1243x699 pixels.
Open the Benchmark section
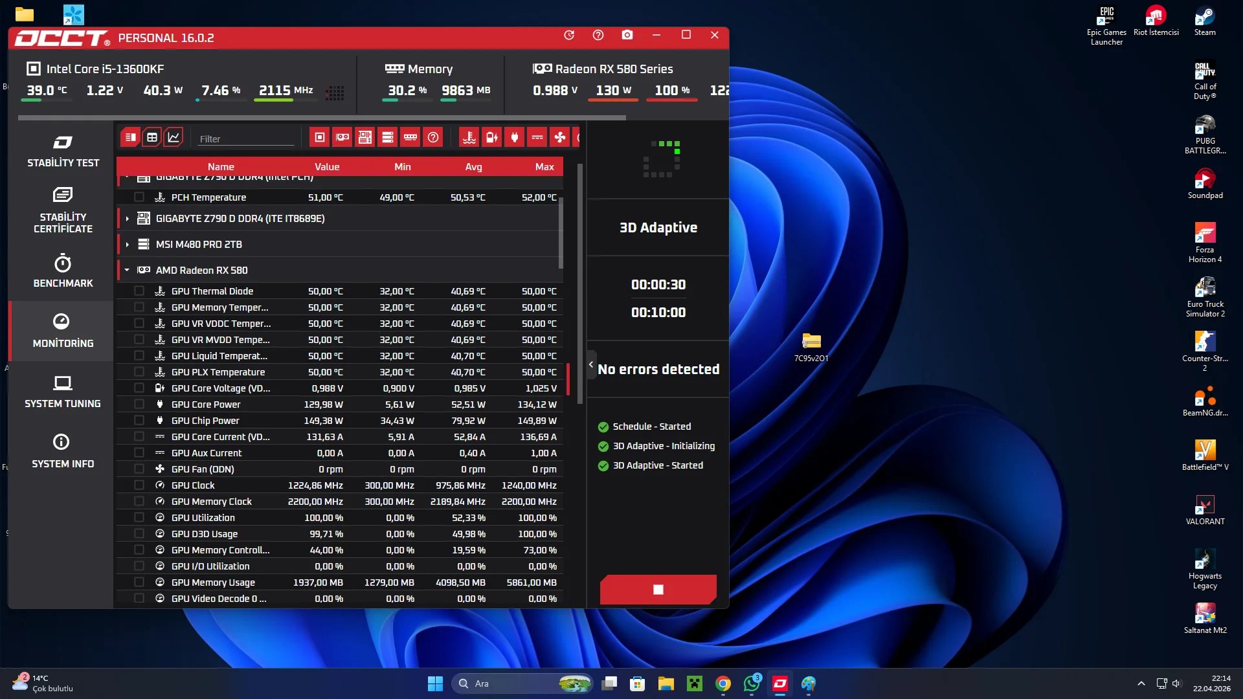tap(63, 272)
